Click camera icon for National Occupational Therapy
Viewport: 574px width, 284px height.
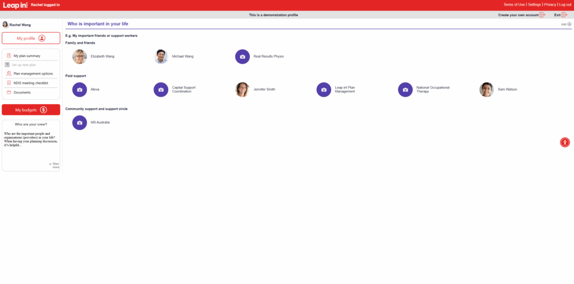(x=405, y=90)
